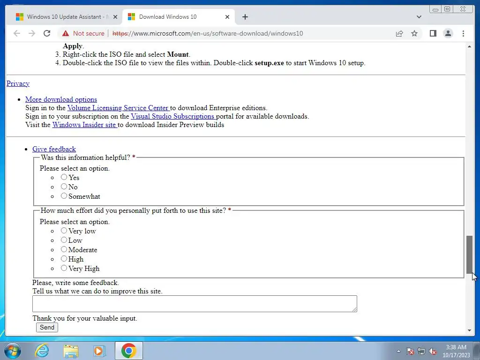Click the muted speaker volume icon
The height and width of the screenshot is (360, 480).
433,352
